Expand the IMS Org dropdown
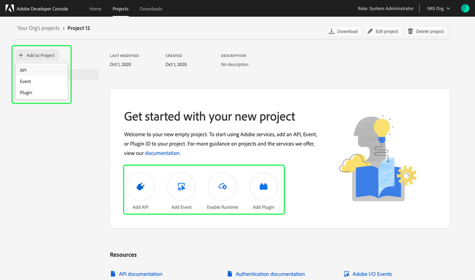Viewport: 475px width, 280px height. click(439, 9)
